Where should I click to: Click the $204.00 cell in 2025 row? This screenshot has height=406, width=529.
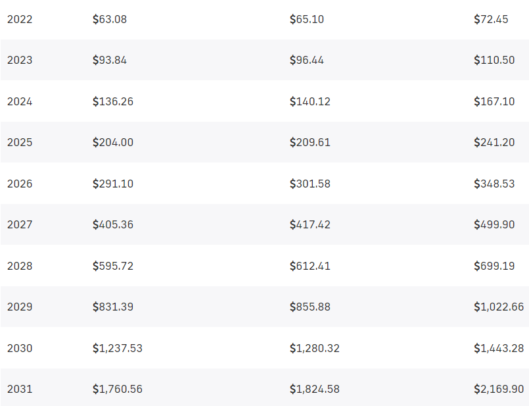(x=113, y=142)
